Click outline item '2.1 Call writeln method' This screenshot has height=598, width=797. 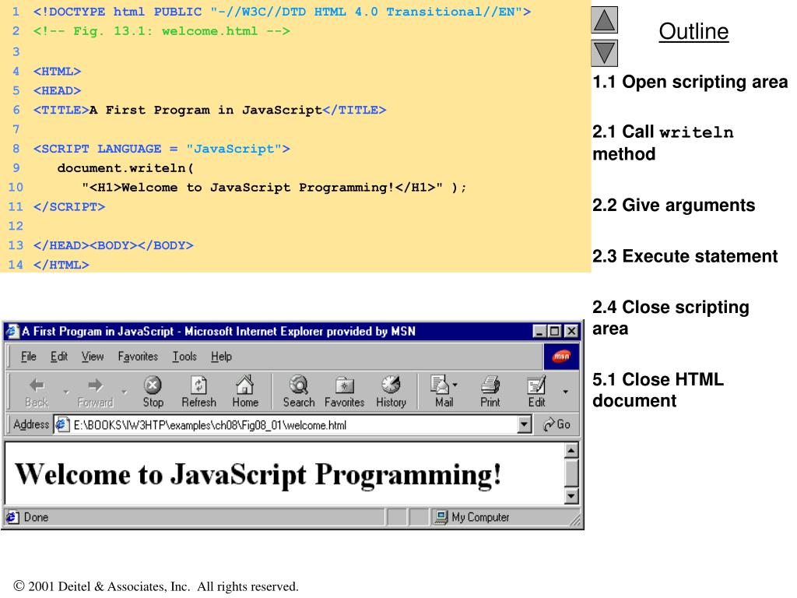click(x=663, y=143)
